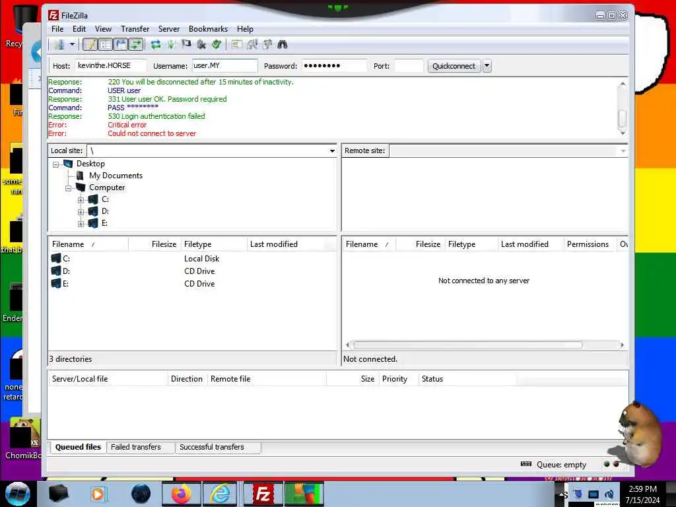Open the Bookmarks menu

coord(208,29)
